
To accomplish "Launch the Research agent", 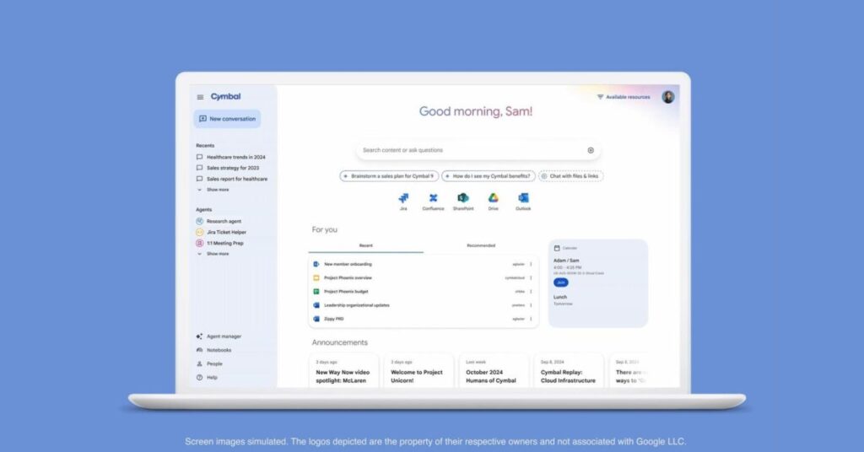I will coord(219,221).
